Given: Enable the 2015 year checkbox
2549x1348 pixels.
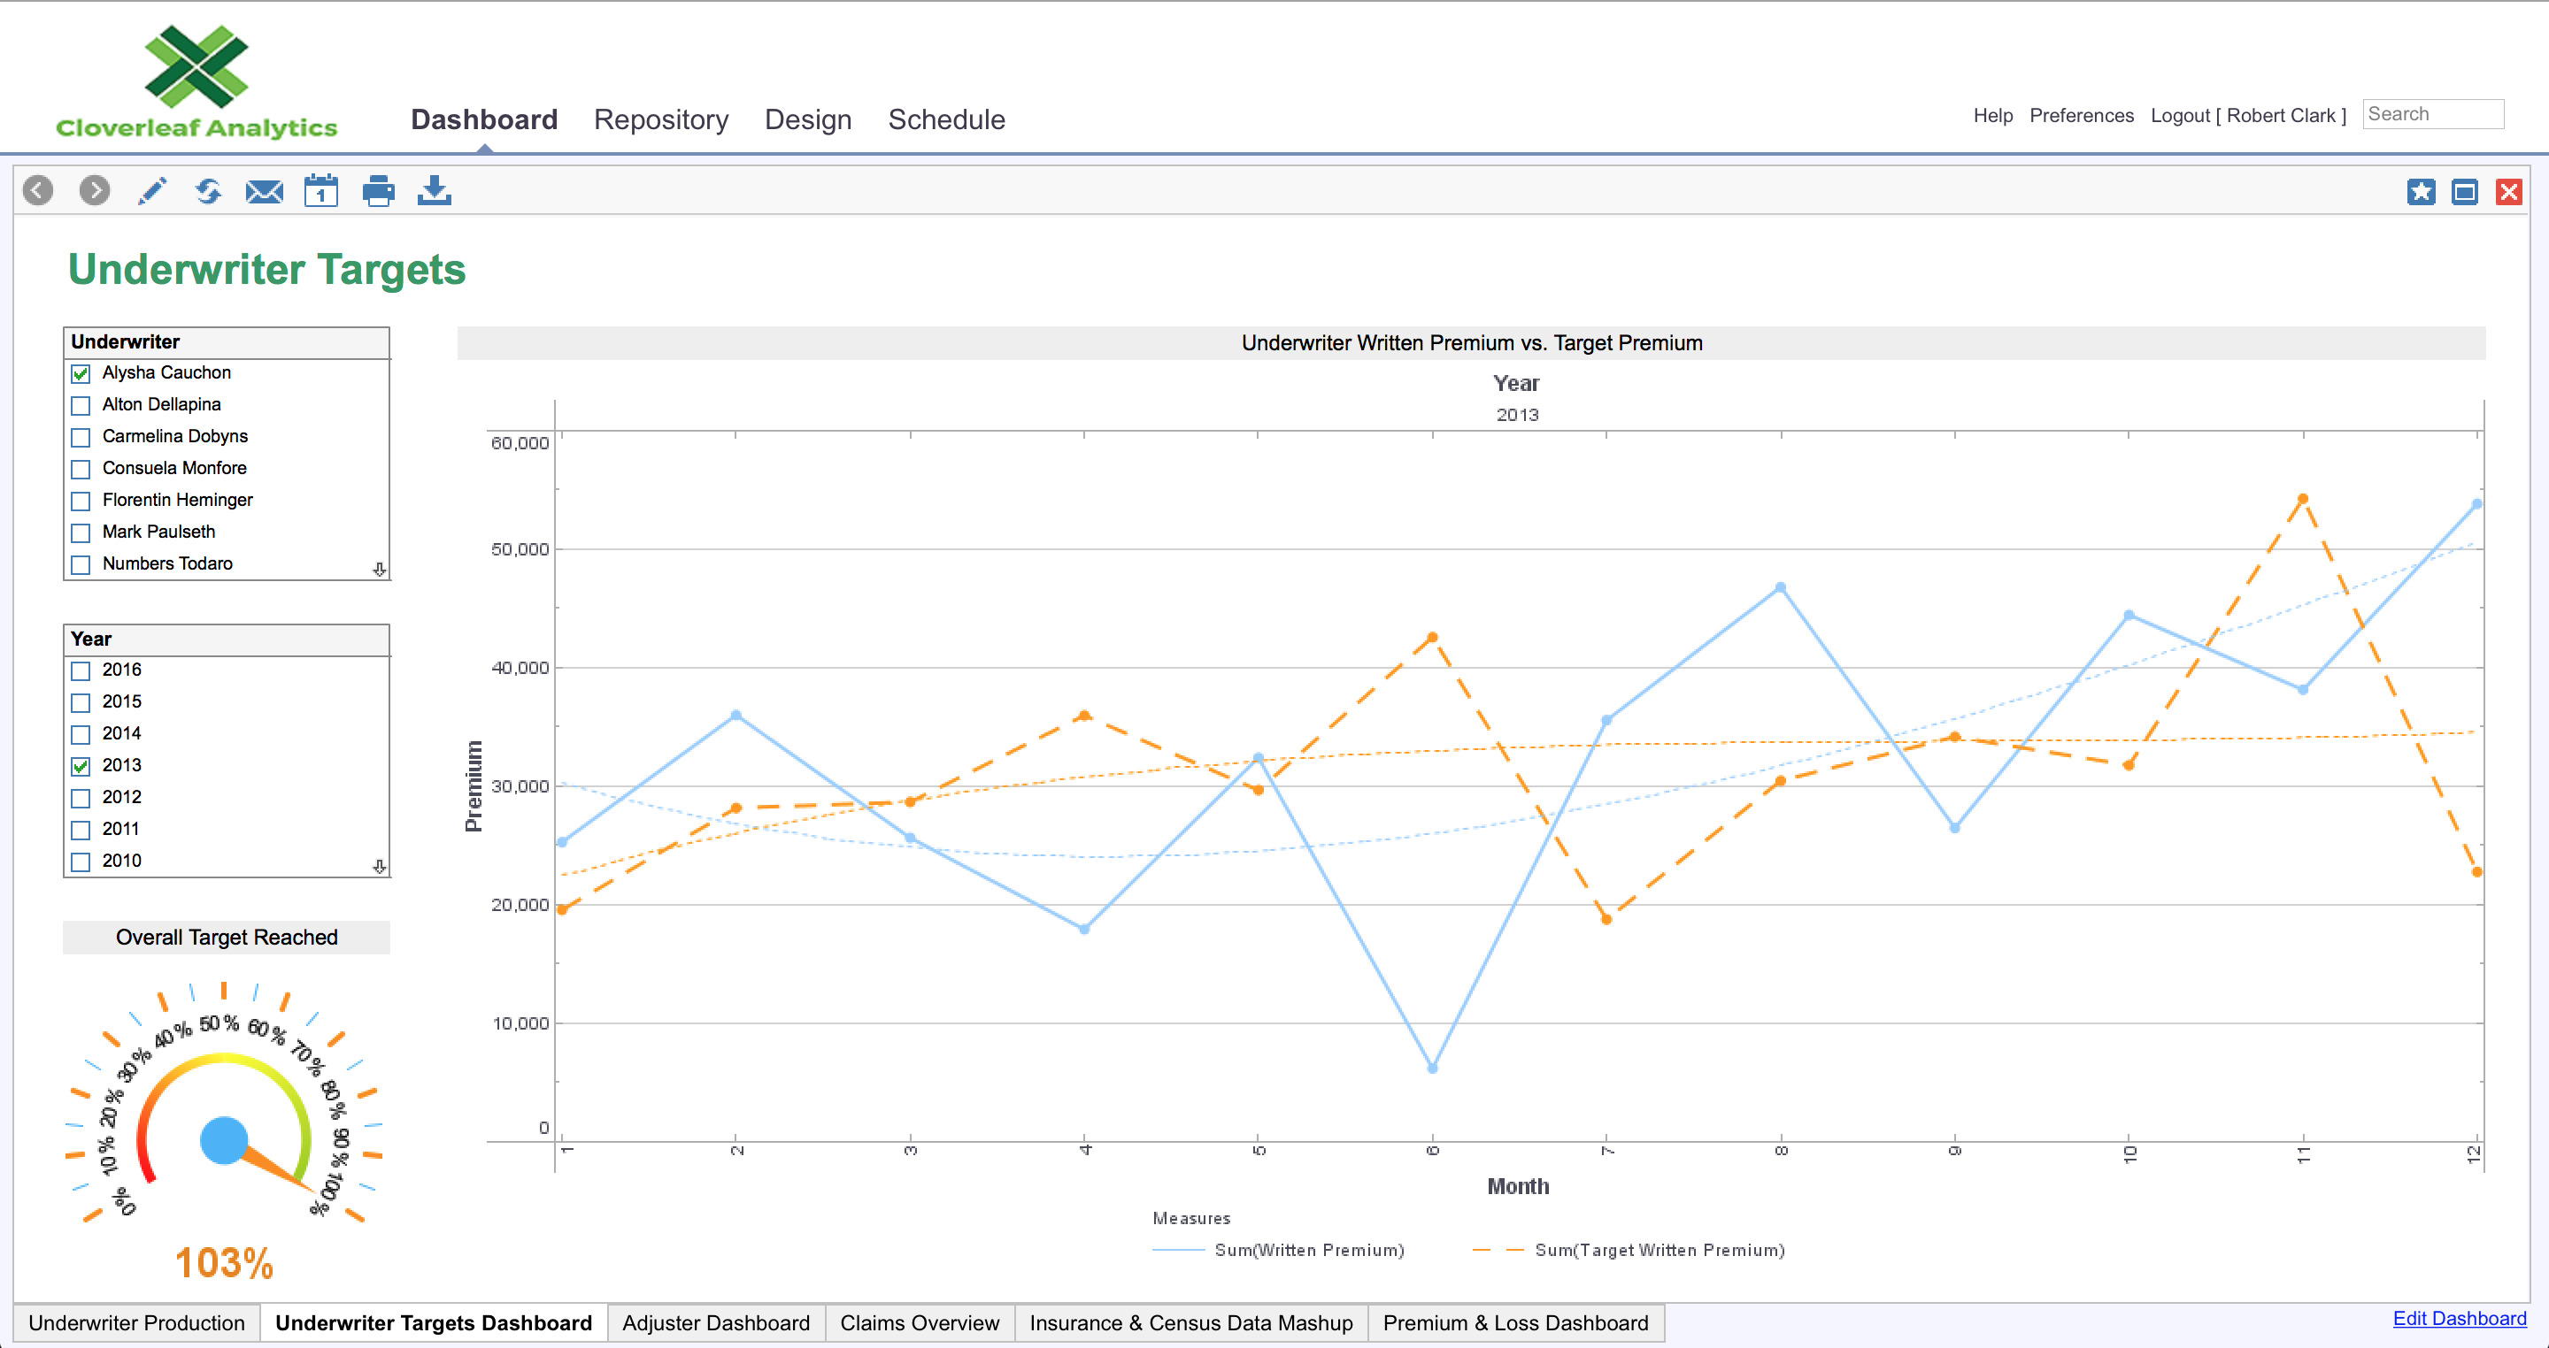Looking at the screenshot, I should pyautogui.click(x=81, y=703).
